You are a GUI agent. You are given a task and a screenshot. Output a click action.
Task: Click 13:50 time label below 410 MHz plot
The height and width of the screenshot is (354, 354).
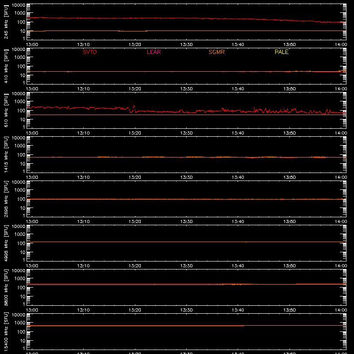[289, 89]
